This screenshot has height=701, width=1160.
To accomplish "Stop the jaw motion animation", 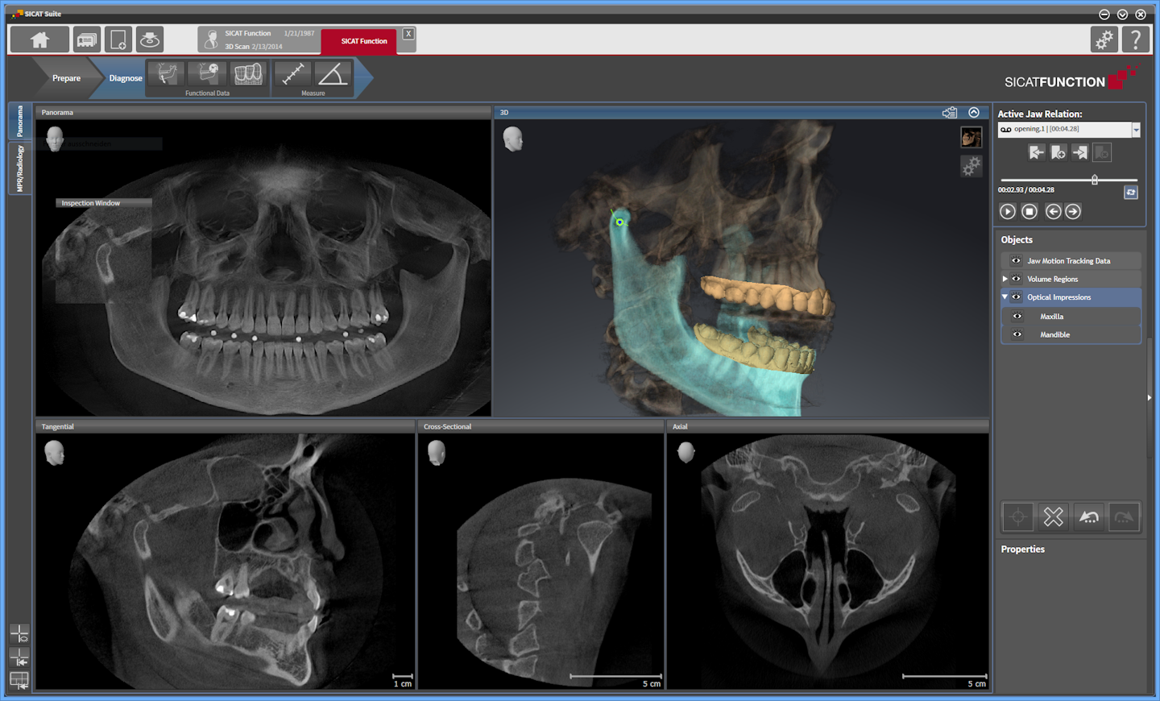I will pos(1029,211).
